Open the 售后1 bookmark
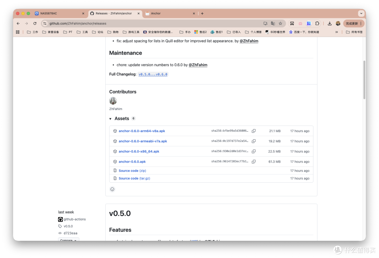This screenshot has height=258, width=379. (217, 32)
